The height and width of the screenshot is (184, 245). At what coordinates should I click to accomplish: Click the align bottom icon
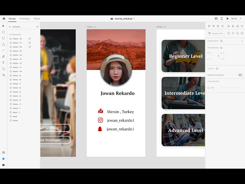click(x=218, y=26)
